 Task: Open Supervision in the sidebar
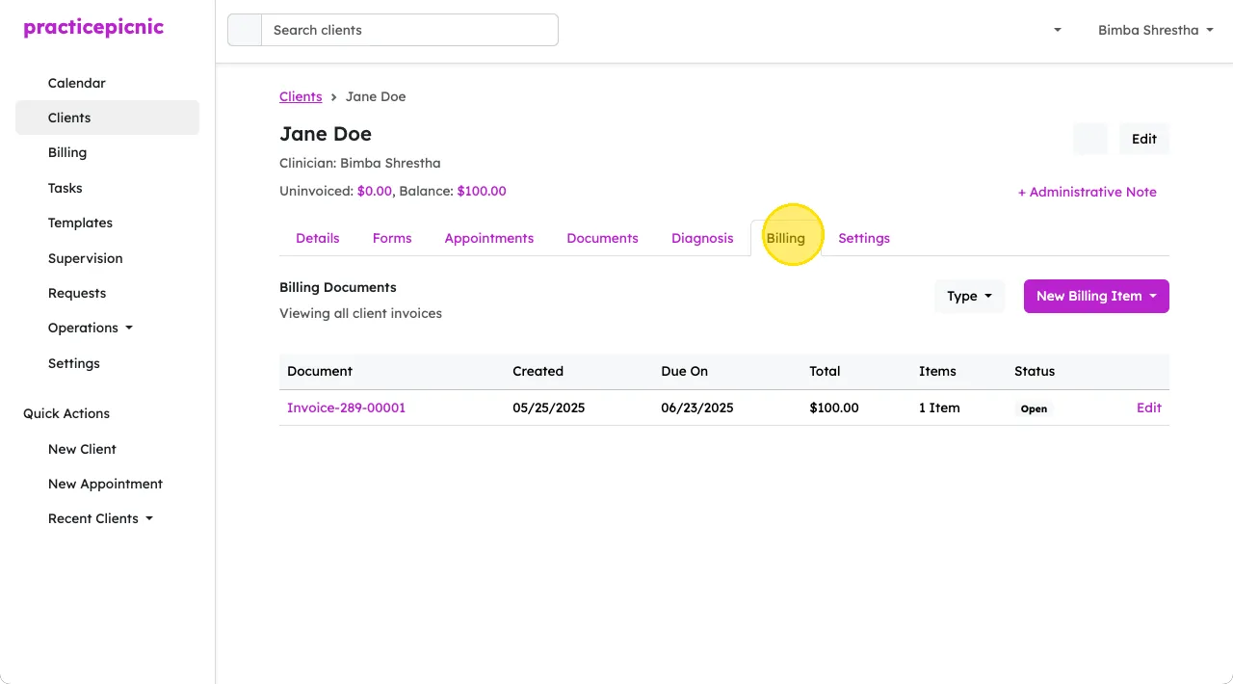[x=86, y=258]
